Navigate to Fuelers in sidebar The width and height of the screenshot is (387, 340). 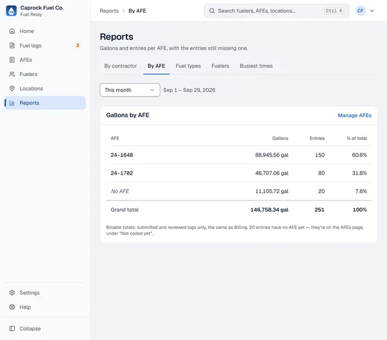(45, 74)
